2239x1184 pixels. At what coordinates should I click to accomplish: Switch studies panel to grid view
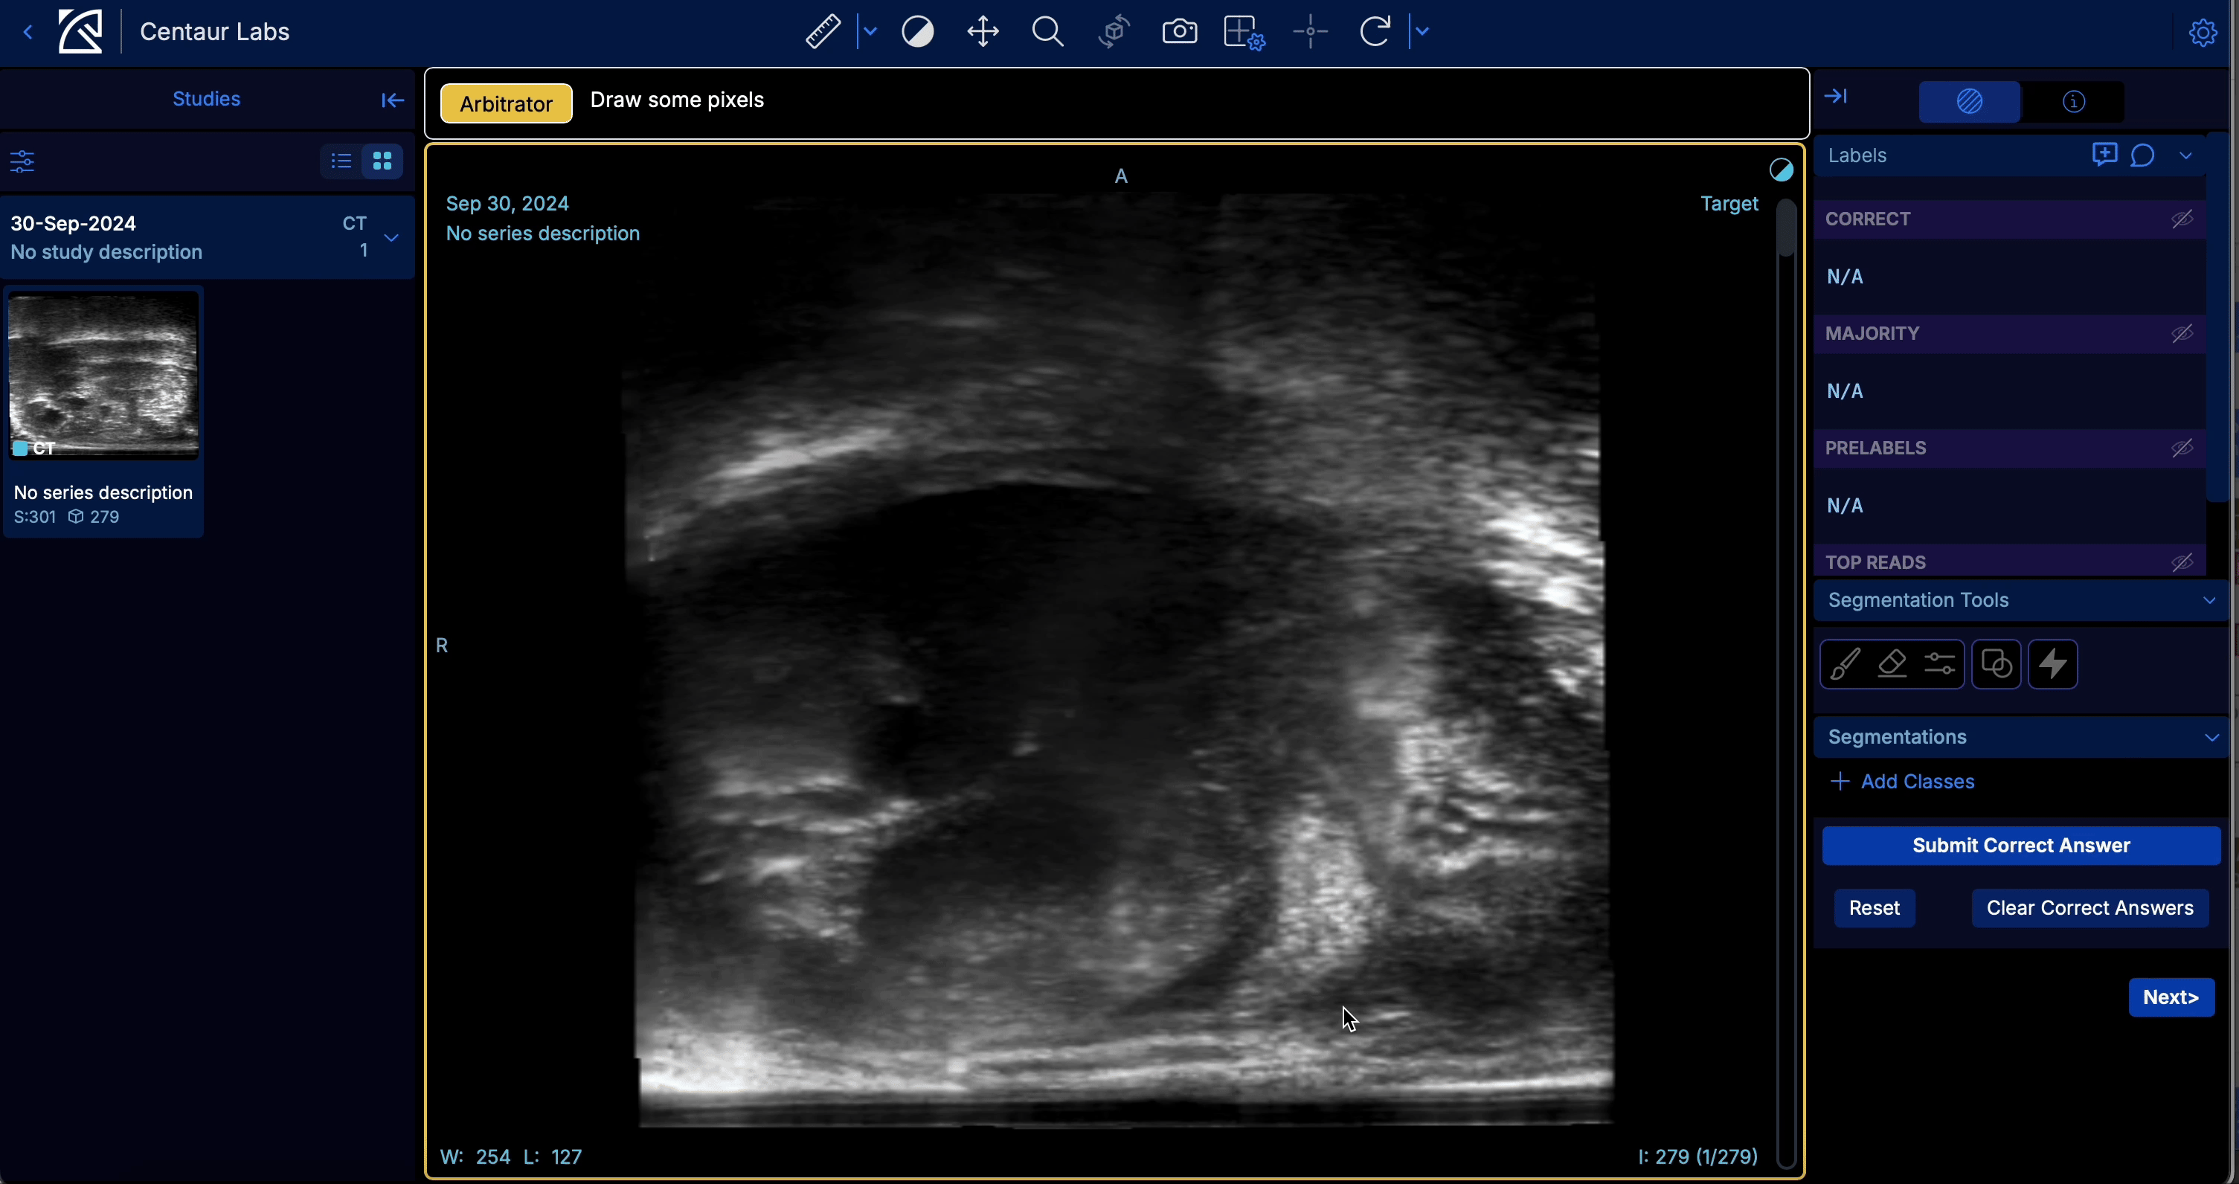(x=381, y=161)
